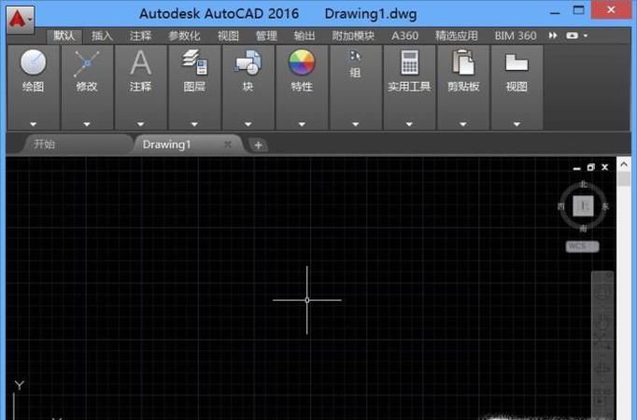The width and height of the screenshot is (637, 420).
Task: Click the 实用工具 calculator icon
Action: point(409,63)
